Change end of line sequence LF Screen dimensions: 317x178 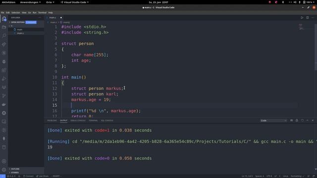coord(275,176)
